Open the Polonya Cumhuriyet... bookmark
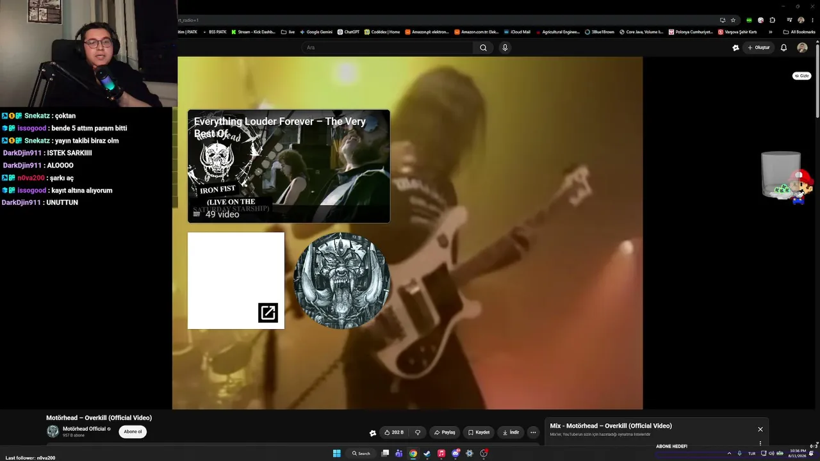 pos(691,32)
